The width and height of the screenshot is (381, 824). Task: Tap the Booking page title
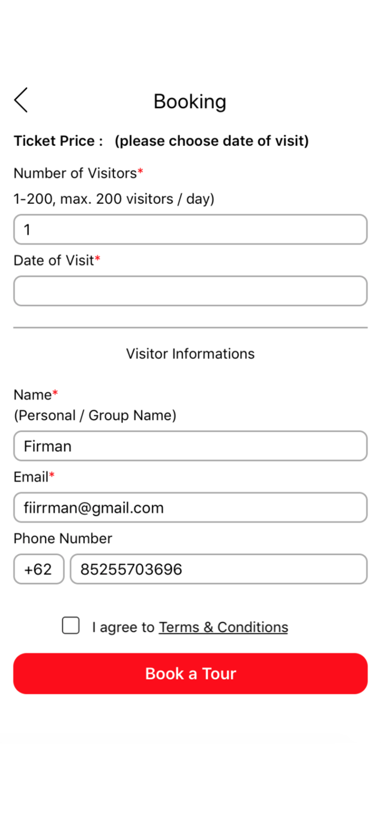[190, 101]
